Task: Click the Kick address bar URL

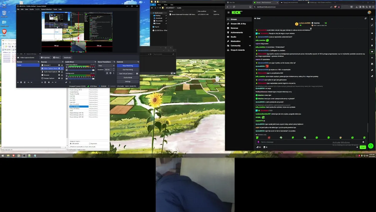Action: (266, 7)
